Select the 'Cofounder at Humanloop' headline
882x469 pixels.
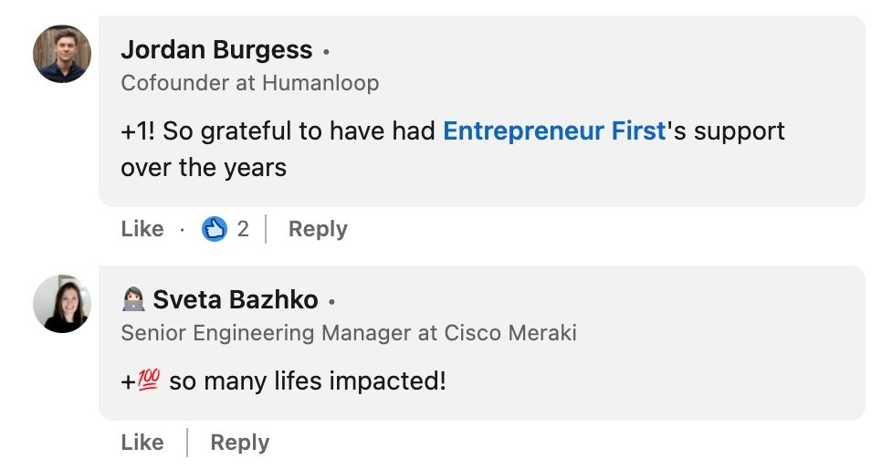(249, 83)
